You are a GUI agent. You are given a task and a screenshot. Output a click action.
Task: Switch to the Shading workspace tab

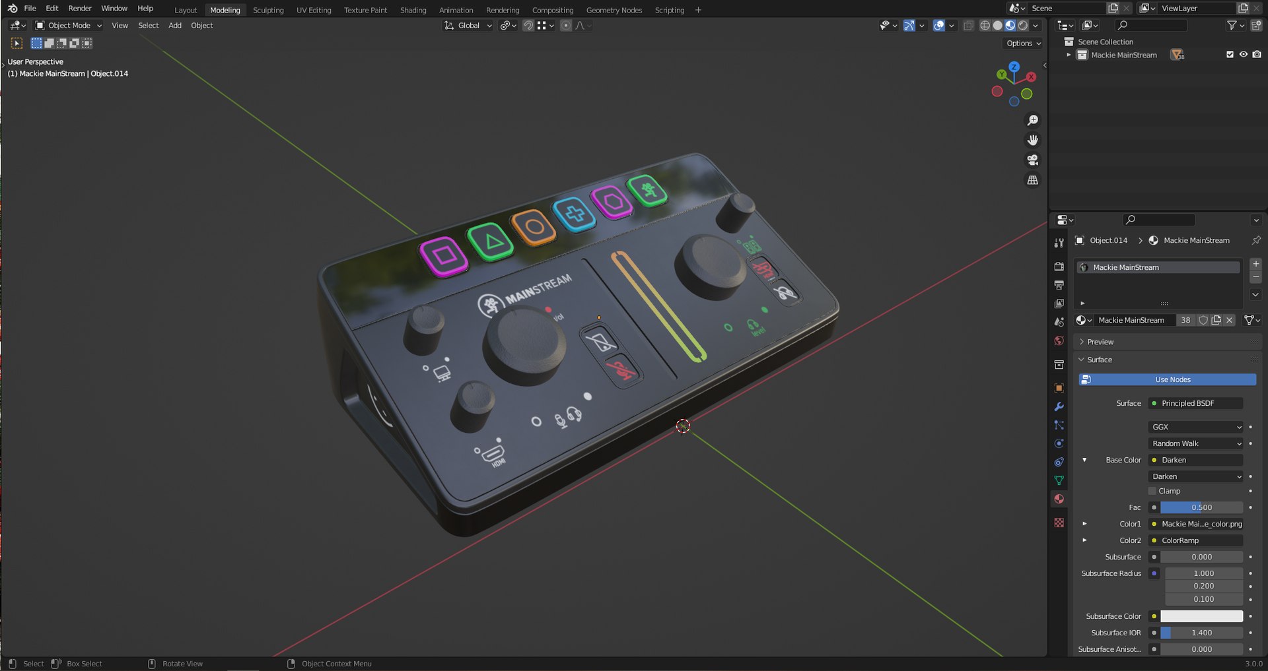coord(413,10)
